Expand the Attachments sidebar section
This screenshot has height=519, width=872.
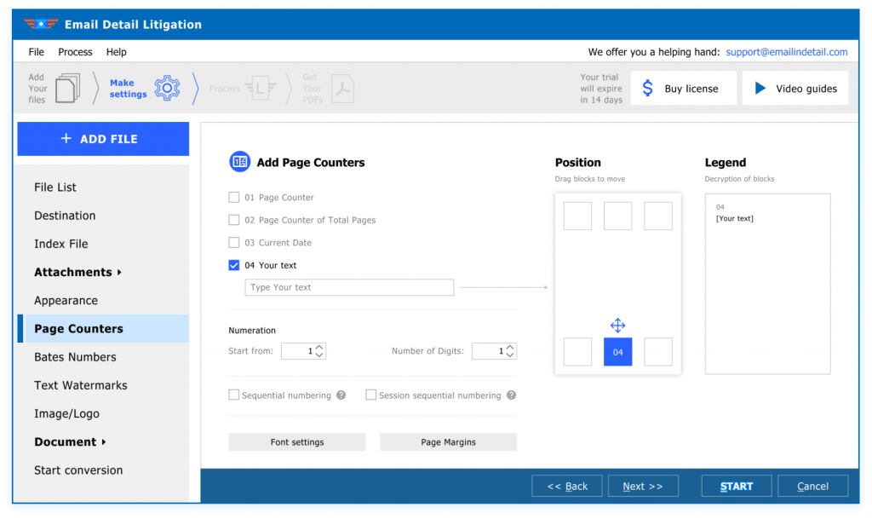click(77, 272)
